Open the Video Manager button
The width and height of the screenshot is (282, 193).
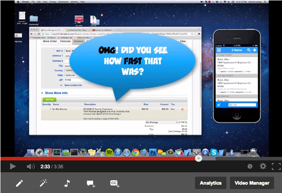coord(252,183)
